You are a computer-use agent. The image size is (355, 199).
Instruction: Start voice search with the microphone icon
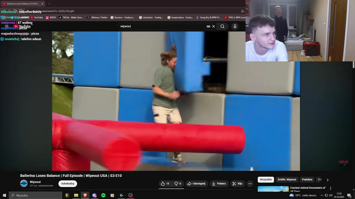(x=235, y=26)
